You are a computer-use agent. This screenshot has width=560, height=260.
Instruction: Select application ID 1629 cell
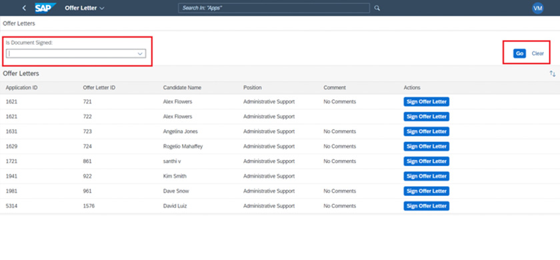(x=11, y=147)
